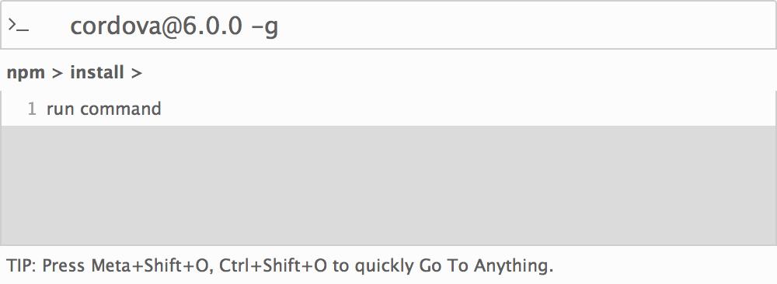The width and height of the screenshot is (777, 284).
Task: Click the empty gray results area
Action: click(388, 185)
